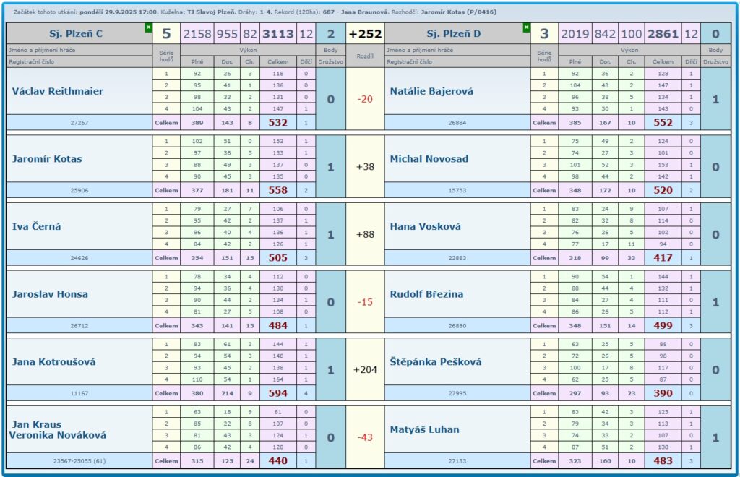Open Matyáš Luhan player name
Image resolution: width=740 pixels, height=477 pixels.
[424, 429]
